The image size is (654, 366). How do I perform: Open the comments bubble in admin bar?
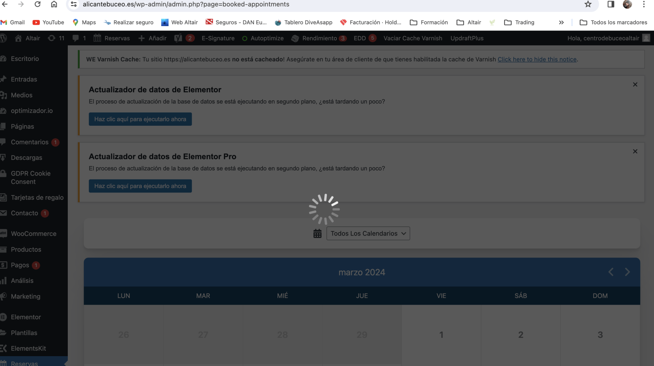pos(79,38)
